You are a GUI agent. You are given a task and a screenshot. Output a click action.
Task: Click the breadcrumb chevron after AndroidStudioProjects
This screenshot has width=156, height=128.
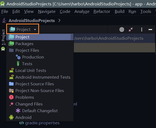tap(59, 20)
